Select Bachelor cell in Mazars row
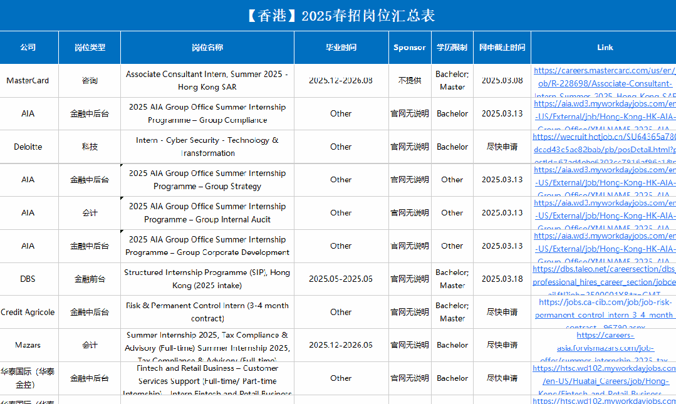Viewport: 676px width, 404px height. point(452,345)
